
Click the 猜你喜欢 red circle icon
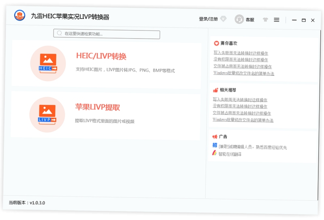[216, 43]
